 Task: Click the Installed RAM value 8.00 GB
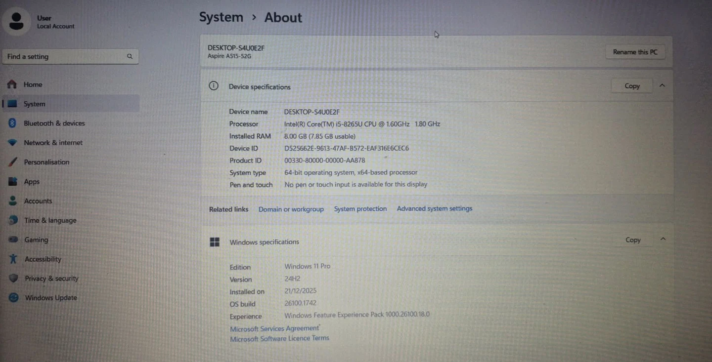tap(319, 136)
